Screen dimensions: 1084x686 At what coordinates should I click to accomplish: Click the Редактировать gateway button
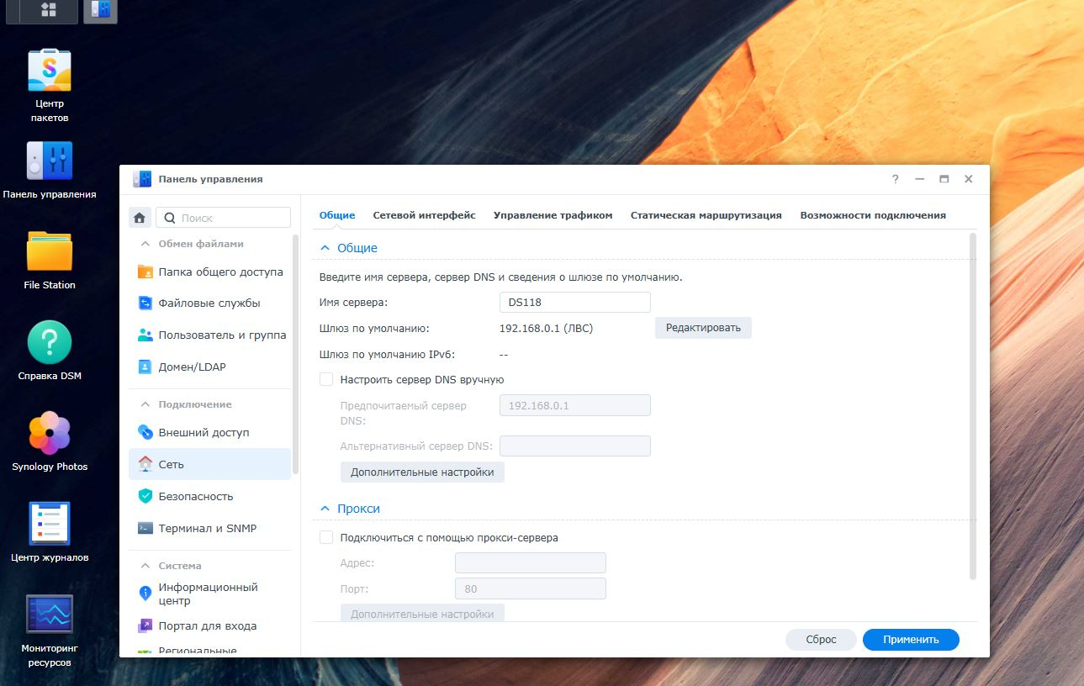703,328
